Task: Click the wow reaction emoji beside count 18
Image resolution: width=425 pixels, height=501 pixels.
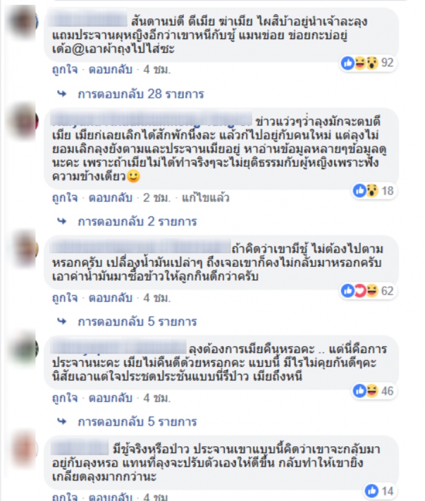Action: coord(372,191)
